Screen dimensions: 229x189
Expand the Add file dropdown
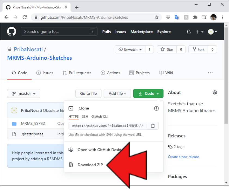(x=117, y=93)
